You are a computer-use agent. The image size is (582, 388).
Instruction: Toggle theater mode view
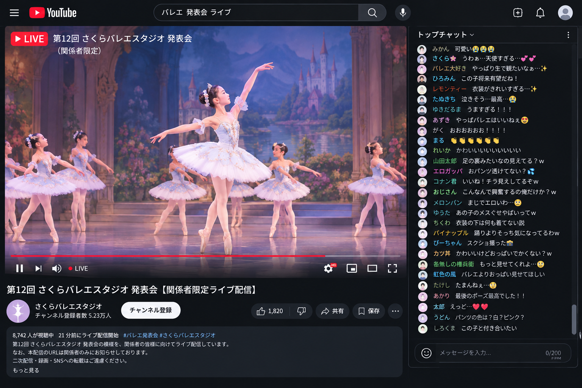[372, 268]
